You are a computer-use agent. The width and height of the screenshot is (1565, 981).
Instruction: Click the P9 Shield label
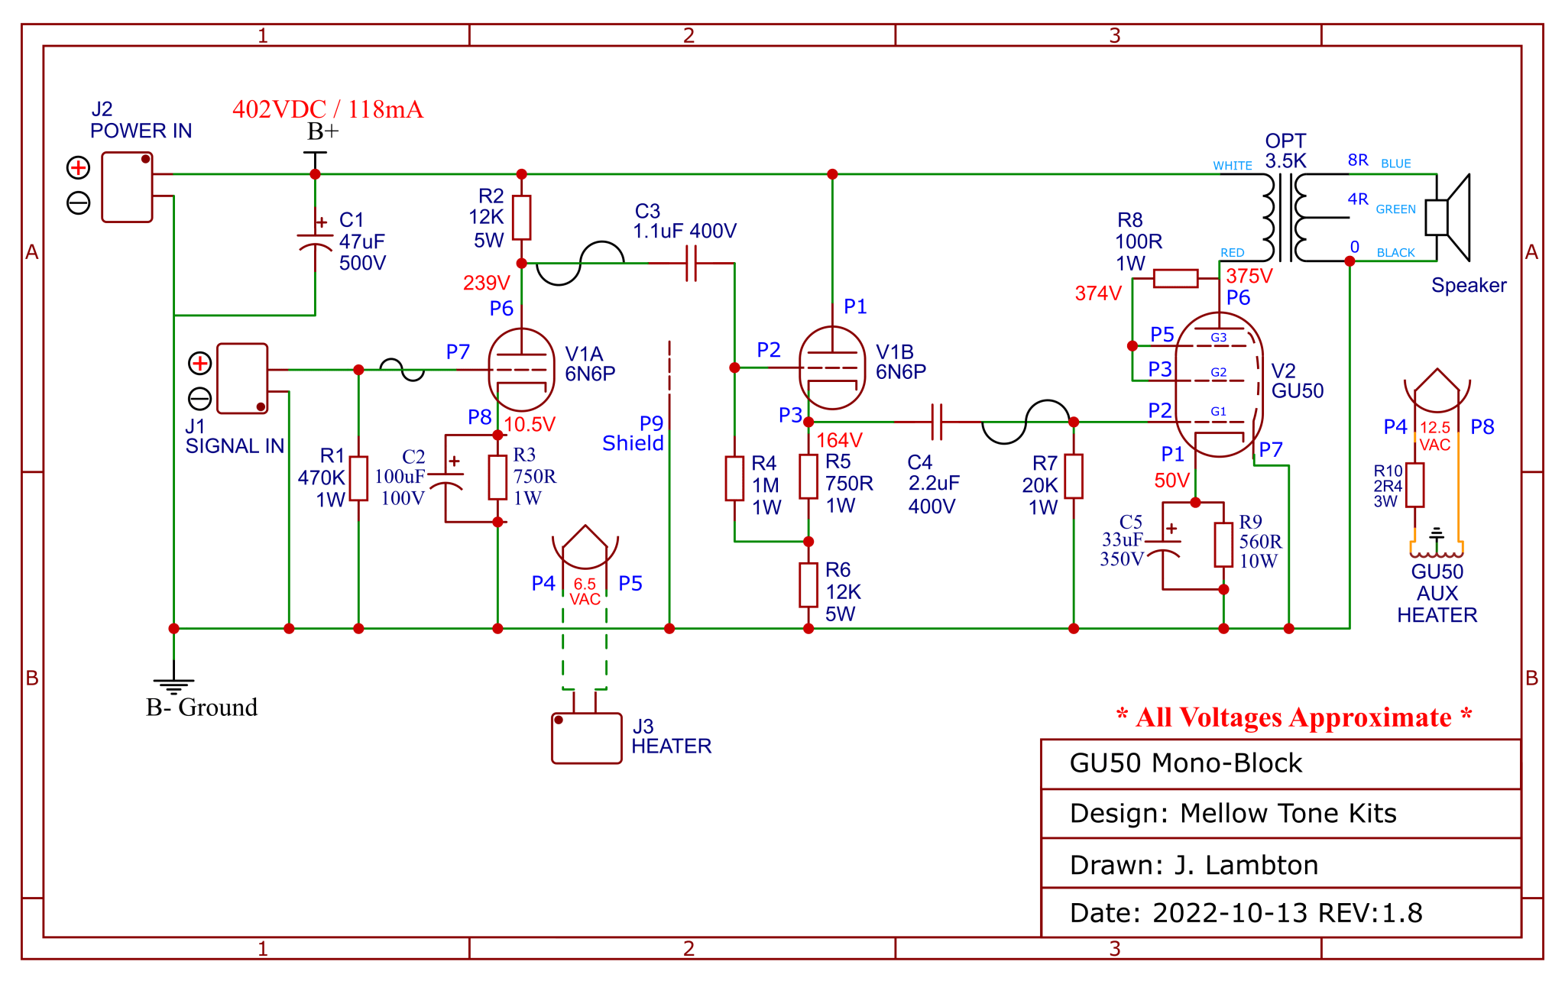(633, 433)
